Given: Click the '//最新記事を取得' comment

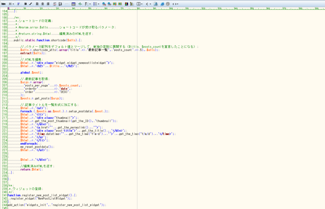Looking at the screenshot, I should [34, 79].
